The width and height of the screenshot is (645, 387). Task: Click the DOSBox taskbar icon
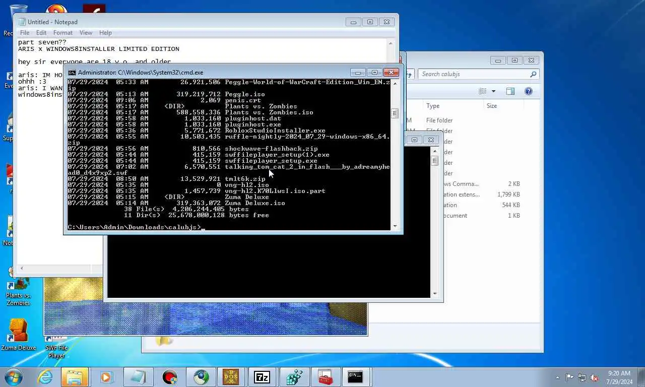[x=231, y=377]
